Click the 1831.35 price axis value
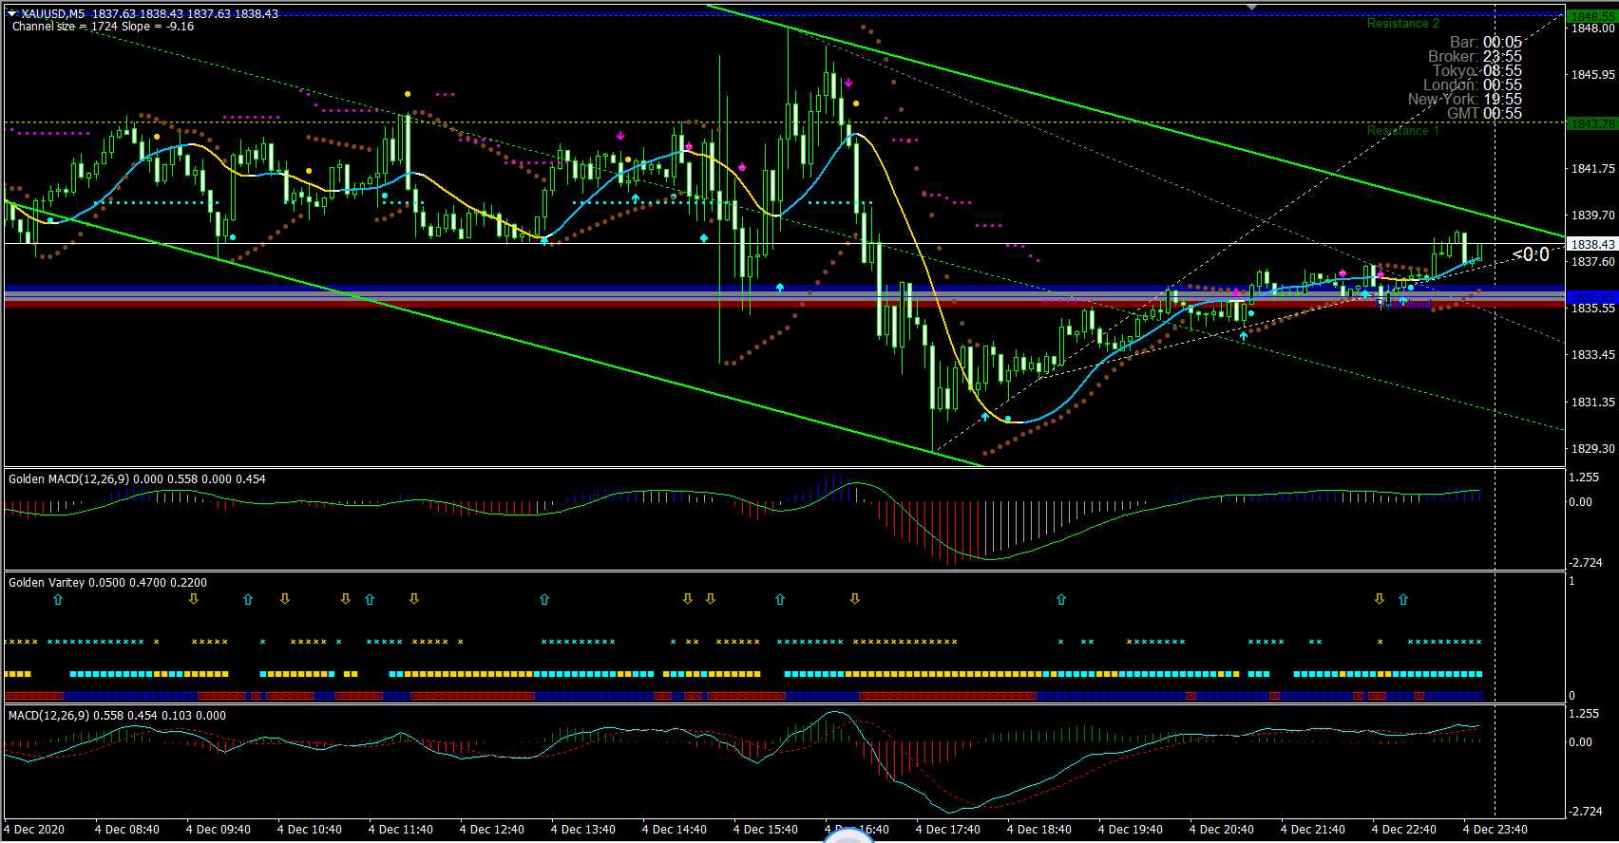 tap(1593, 403)
